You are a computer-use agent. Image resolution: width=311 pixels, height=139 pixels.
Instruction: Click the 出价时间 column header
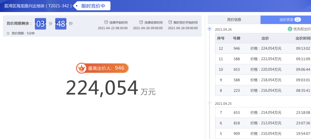(303, 38)
